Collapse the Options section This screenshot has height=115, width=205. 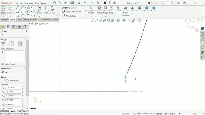pyautogui.click(x=25, y=77)
